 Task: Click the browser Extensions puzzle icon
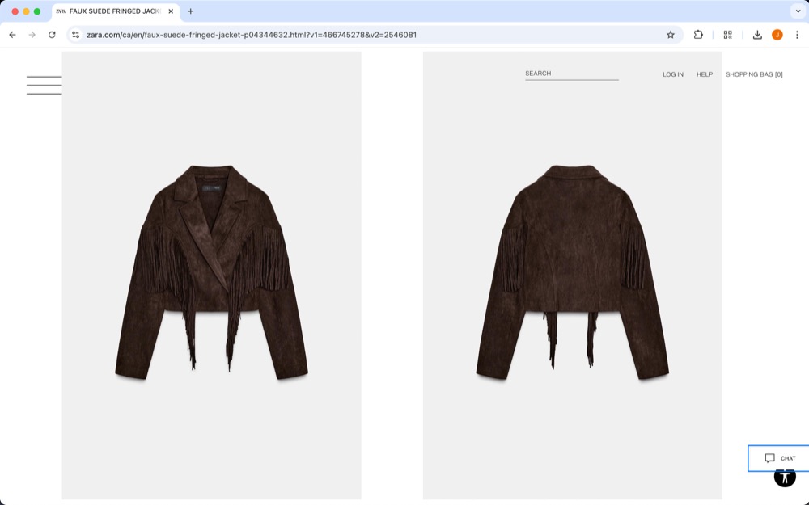[697, 35]
